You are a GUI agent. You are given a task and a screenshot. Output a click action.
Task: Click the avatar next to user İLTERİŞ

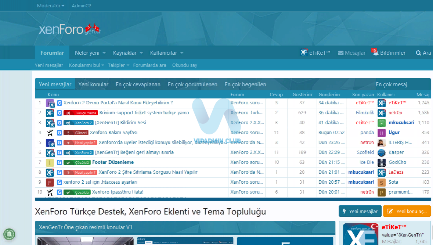pos(381,143)
